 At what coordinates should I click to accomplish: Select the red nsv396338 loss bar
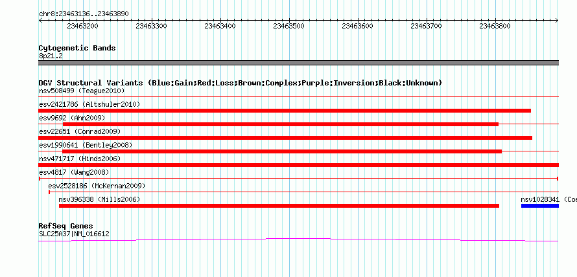tap(279, 206)
